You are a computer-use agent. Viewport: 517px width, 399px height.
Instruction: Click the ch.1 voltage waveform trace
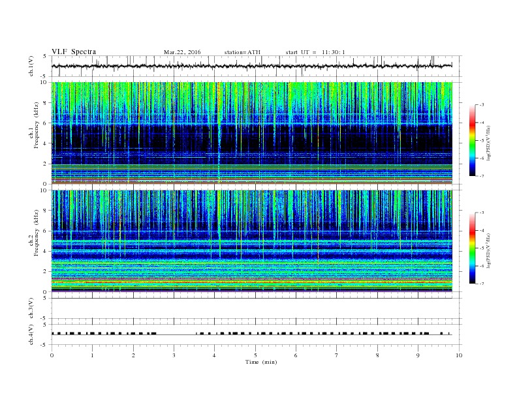click(x=251, y=66)
